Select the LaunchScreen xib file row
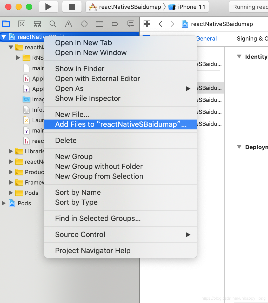The width and height of the screenshot is (268, 303). click(x=22, y=120)
